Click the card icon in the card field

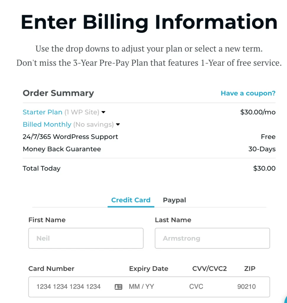[x=118, y=287]
